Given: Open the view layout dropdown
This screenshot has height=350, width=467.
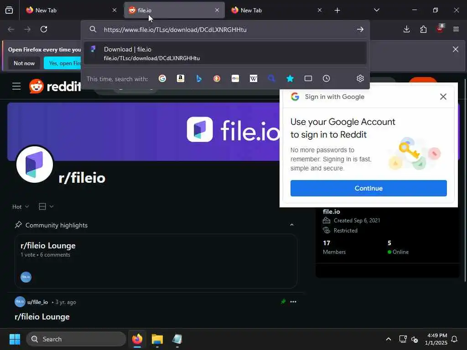Looking at the screenshot, I should coord(46,206).
